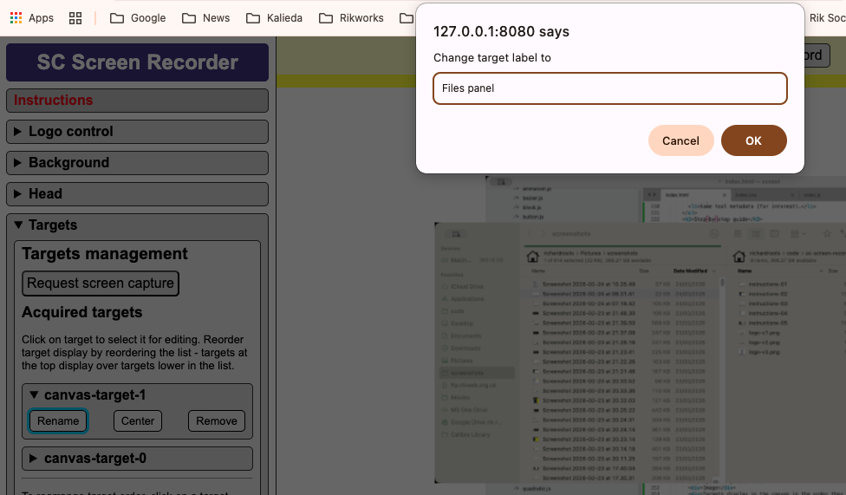
Task: Click the home icon beside code breadcrumb
Action: click(739, 257)
